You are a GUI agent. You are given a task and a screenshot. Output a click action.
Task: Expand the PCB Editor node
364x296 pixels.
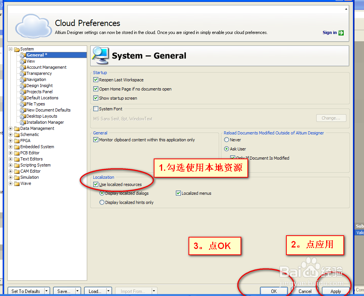click(x=10, y=153)
